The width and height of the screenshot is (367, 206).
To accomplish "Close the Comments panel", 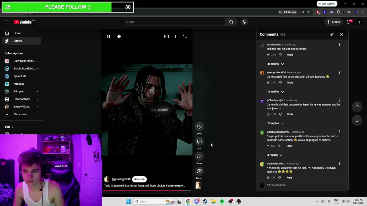I will coord(341,34).
